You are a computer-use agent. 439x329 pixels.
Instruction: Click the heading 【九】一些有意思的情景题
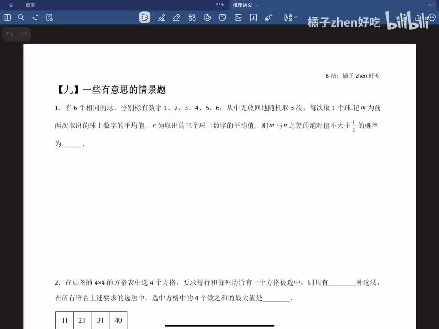point(111,90)
